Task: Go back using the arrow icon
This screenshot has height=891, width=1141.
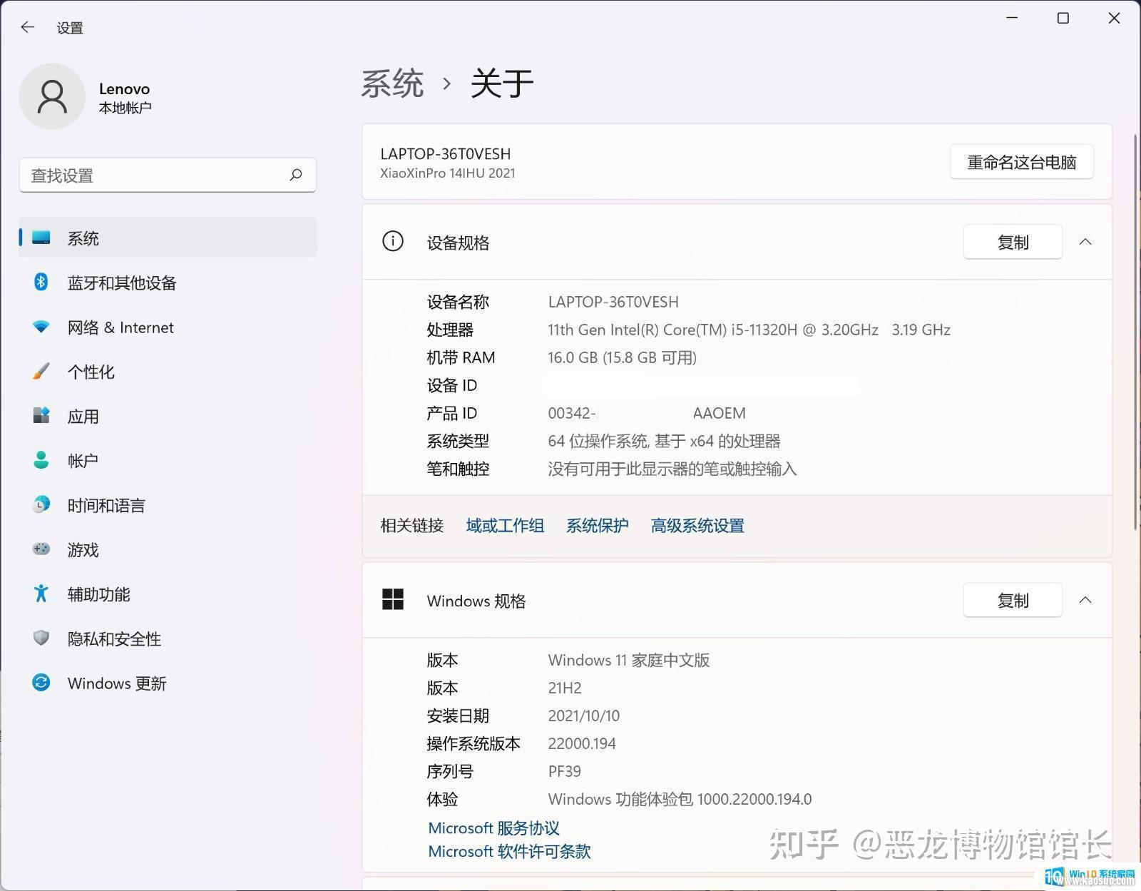Action: (x=28, y=27)
